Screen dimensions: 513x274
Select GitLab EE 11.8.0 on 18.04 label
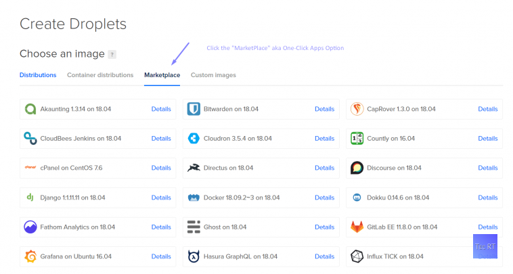402,227
